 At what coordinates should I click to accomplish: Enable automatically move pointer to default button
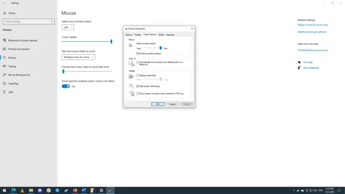137,62
